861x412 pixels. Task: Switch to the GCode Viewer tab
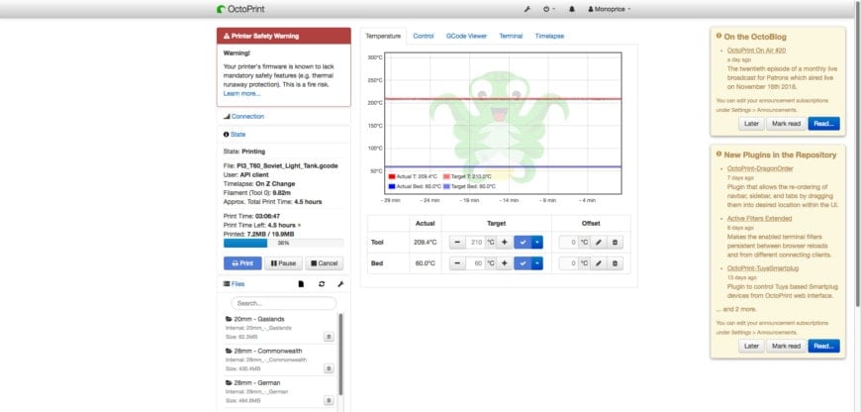(x=466, y=36)
